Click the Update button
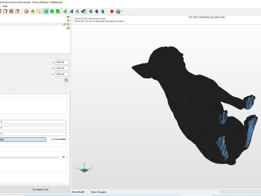Image resolution: width=261 pixels, height=196 pixels. [23, 139]
